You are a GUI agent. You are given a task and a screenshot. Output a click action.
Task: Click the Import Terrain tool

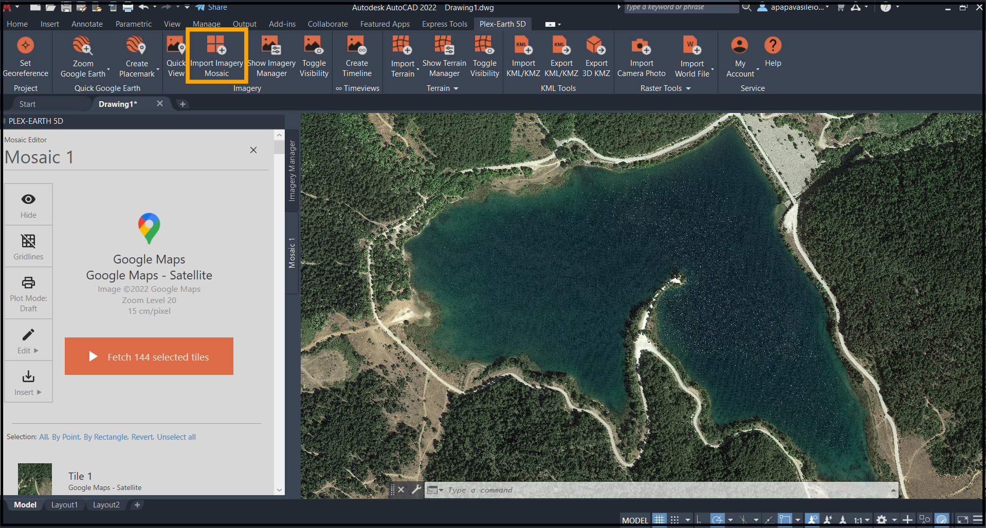(403, 56)
